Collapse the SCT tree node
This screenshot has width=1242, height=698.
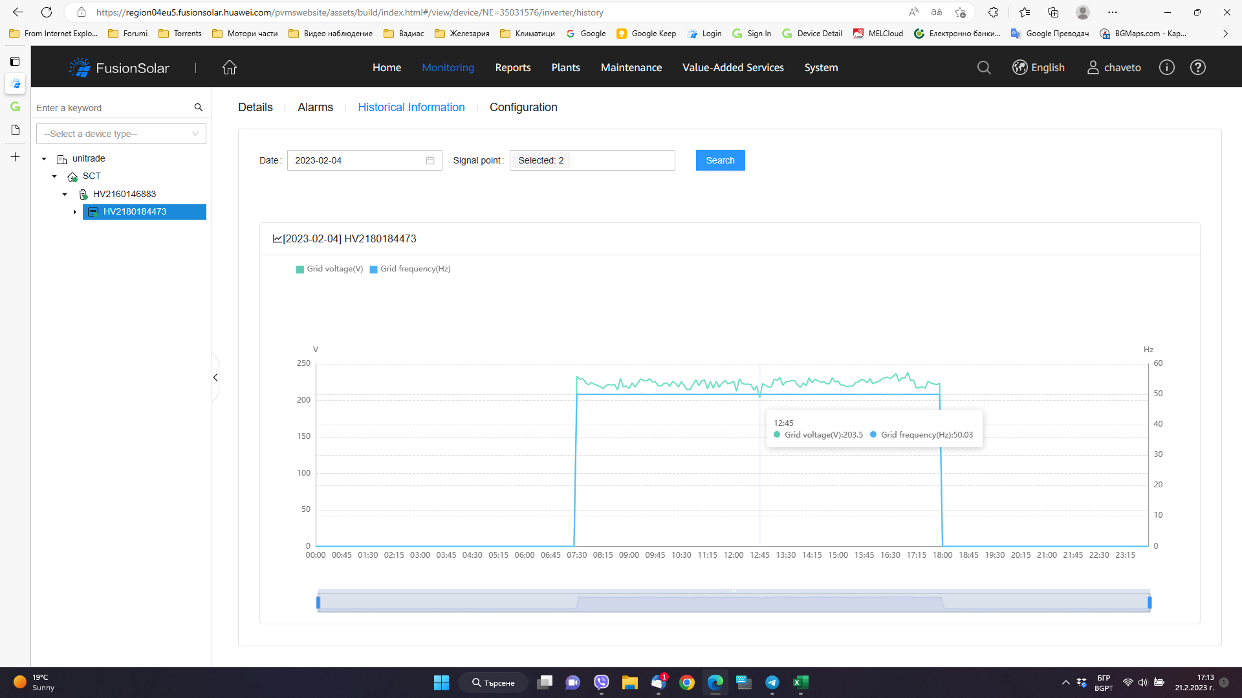tap(54, 176)
